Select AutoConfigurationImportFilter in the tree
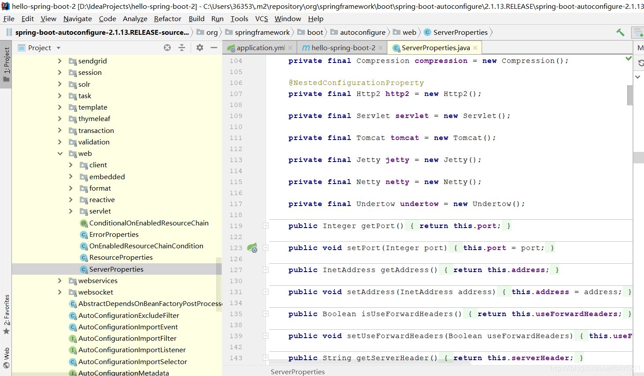The width and height of the screenshot is (644, 376). coord(127,338)
